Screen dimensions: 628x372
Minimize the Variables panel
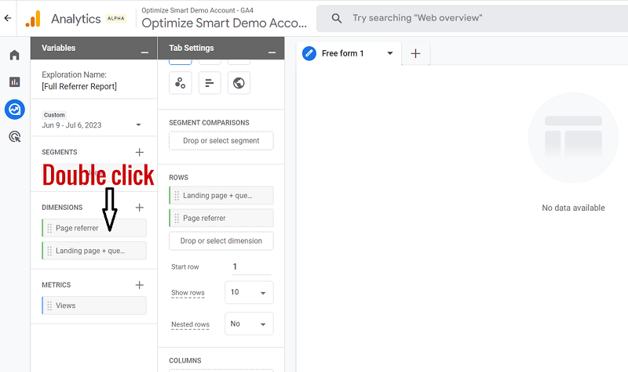(x=144, y=52)
